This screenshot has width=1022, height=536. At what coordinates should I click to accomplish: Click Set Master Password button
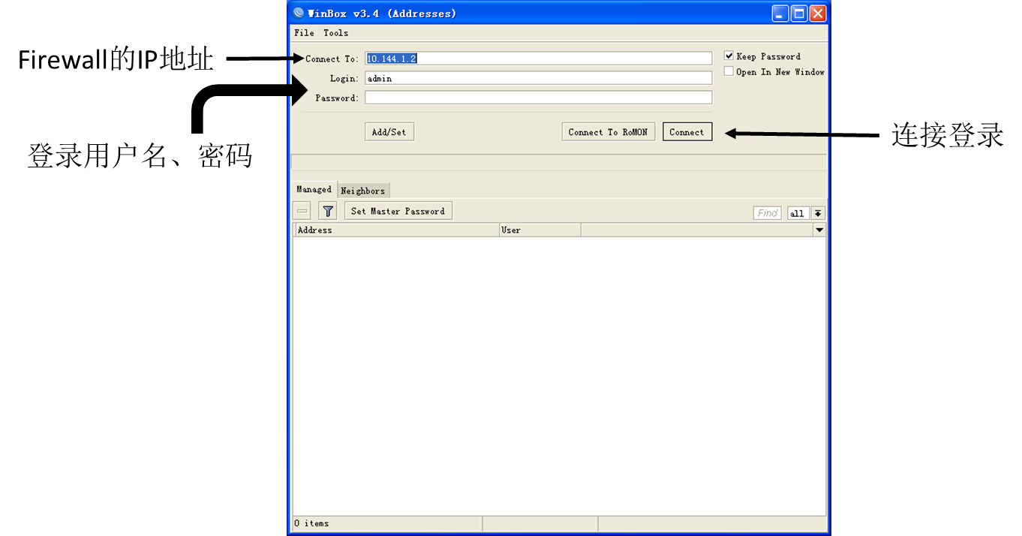pyautogui.click(x=398, y=212)
